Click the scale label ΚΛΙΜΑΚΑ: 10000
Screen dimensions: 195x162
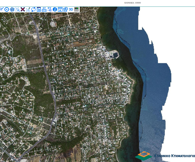click(x=132, y=3)
